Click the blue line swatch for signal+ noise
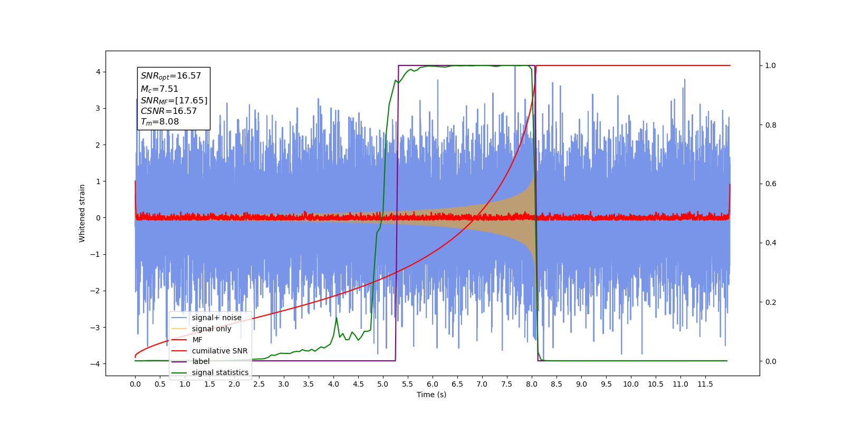Screen dimensions: 844x422 click(180, 318)
